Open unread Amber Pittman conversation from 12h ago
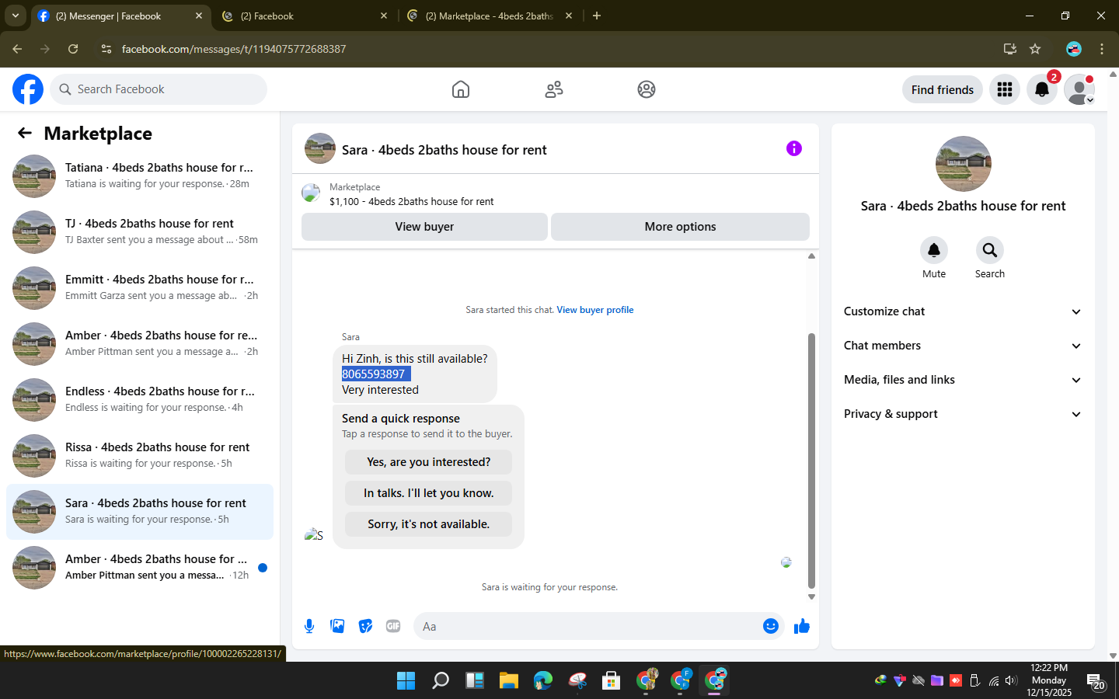This screenshot has height=699, width=1119. click(x=140, y=568)
